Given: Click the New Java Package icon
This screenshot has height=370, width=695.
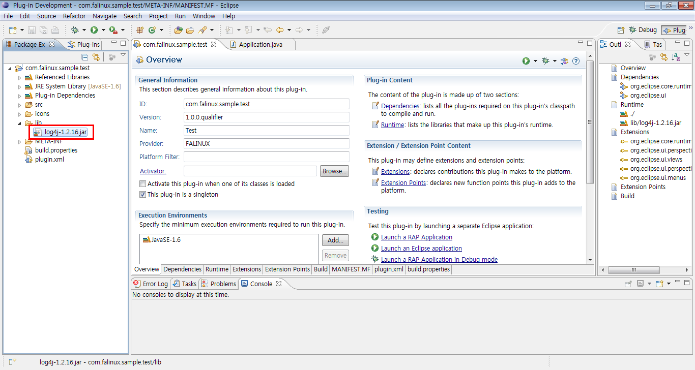Looking at the screenshot, I should coord(140,30).
